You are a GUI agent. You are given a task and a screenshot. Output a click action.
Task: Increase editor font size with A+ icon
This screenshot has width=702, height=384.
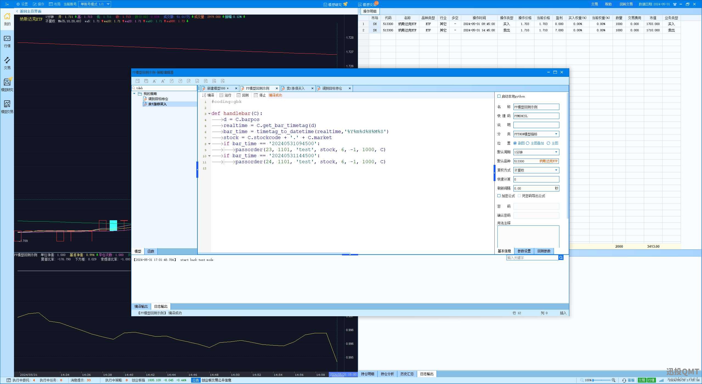tap(163, 81)
